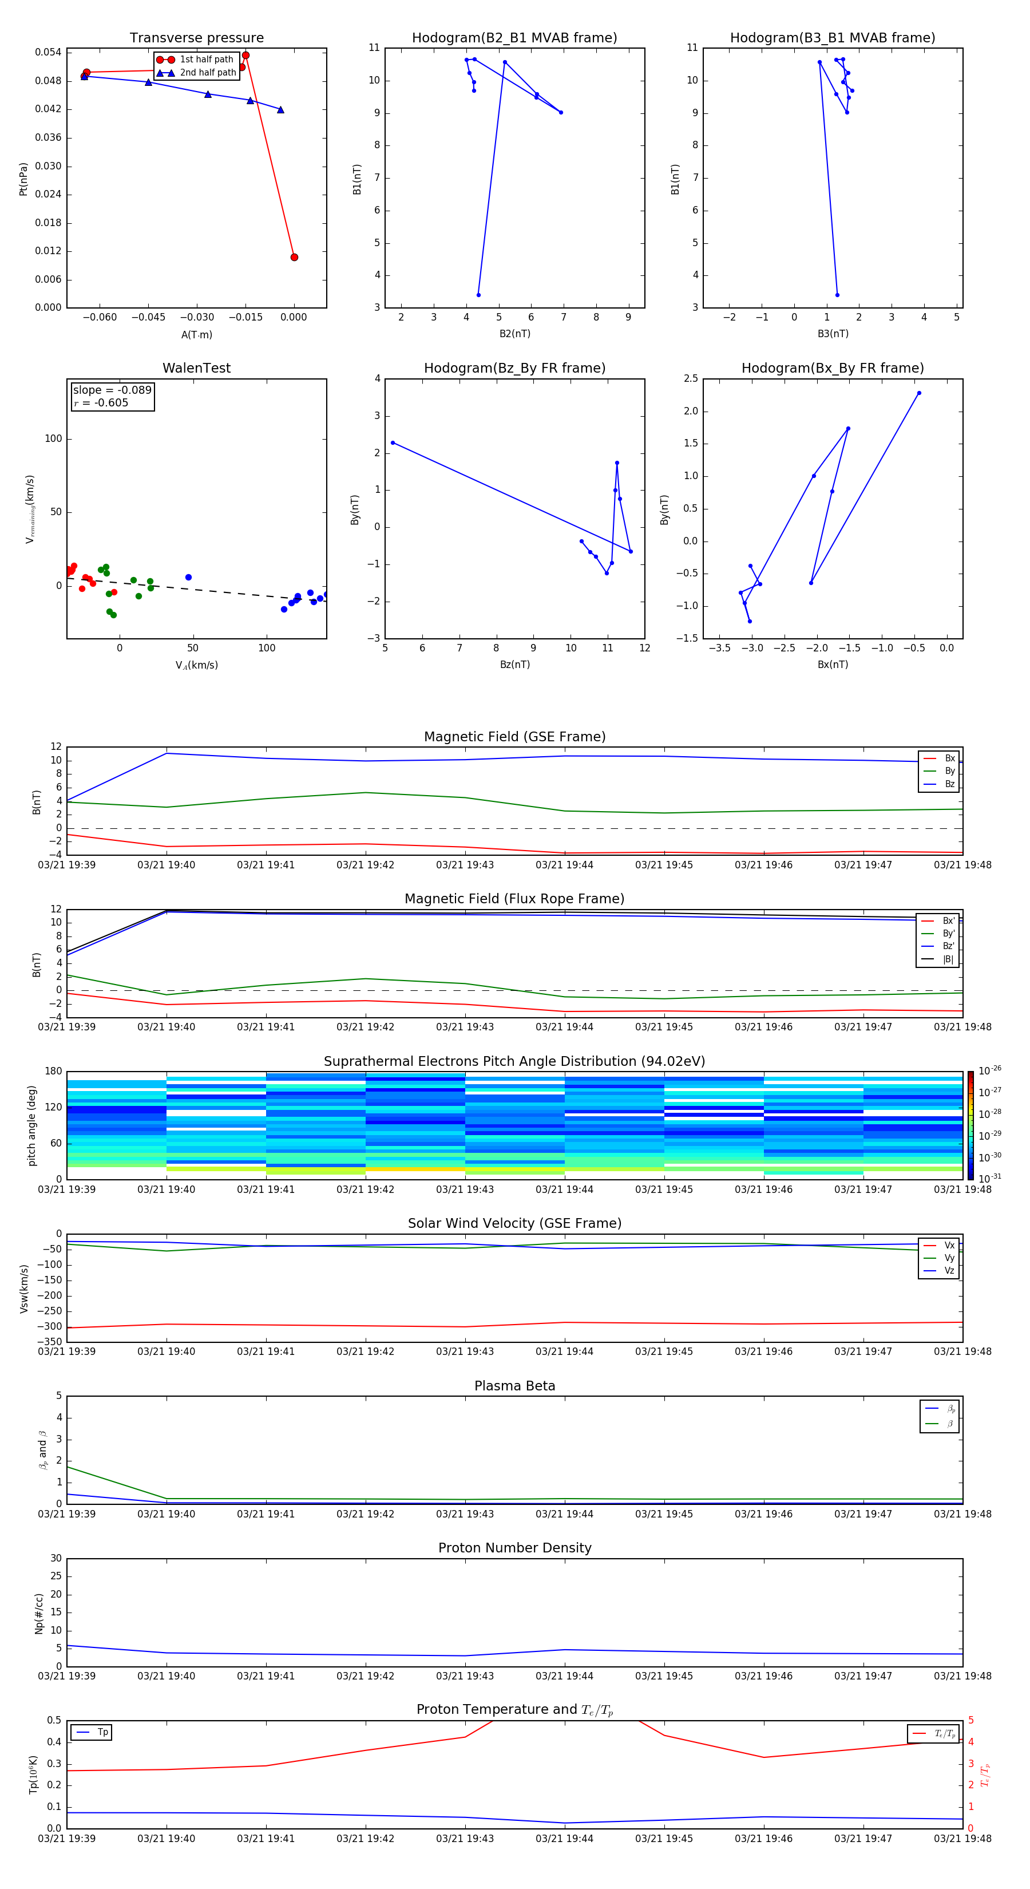The height and width of the screenshot is (1889, 1030).
Task: Click 'Vy' in the solar wind legend
Action: (x=949, y=1258)
